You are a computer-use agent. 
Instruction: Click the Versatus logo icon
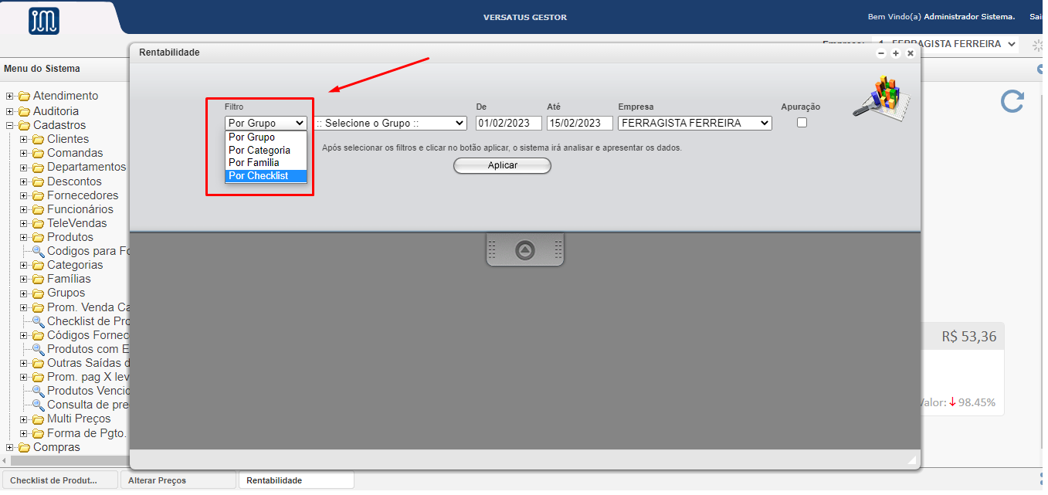point(44,21)
